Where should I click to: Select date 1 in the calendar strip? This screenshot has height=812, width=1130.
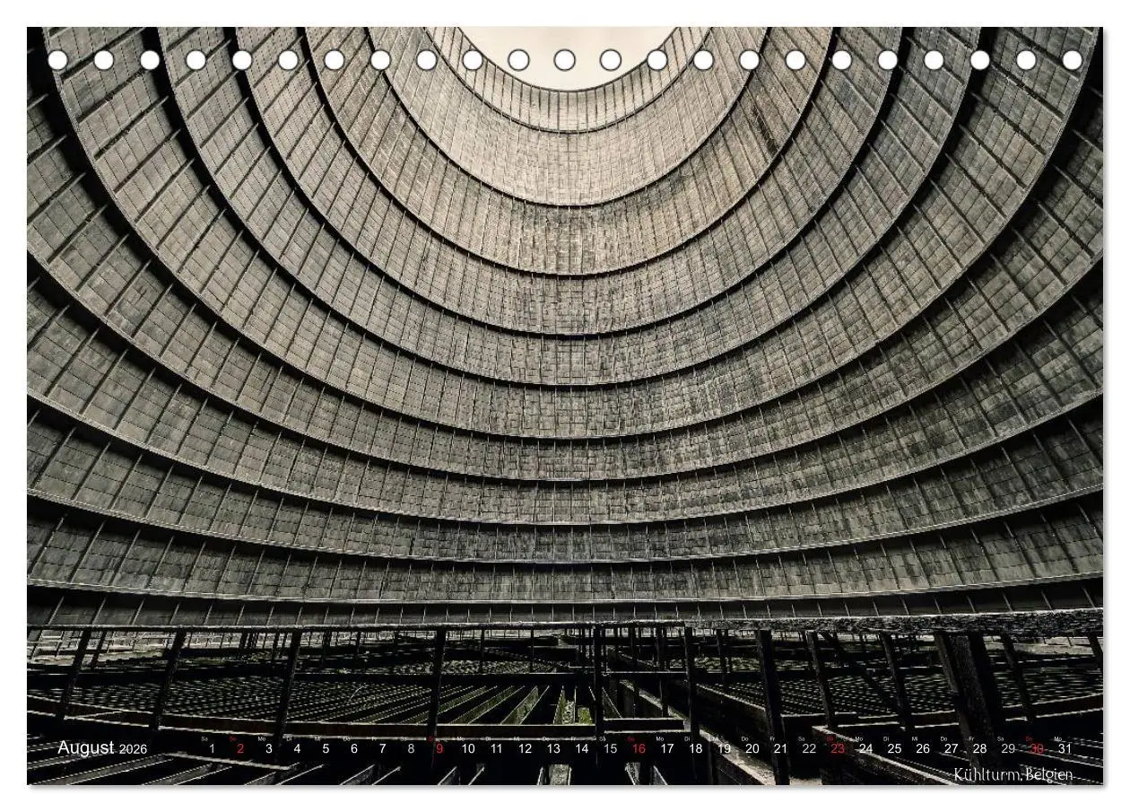click(212, 748)
